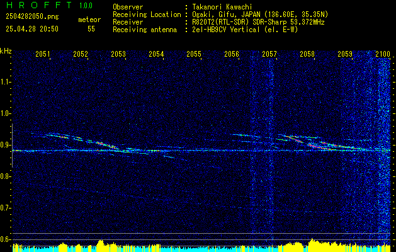Click the 2054 time marker

point(156,54)
